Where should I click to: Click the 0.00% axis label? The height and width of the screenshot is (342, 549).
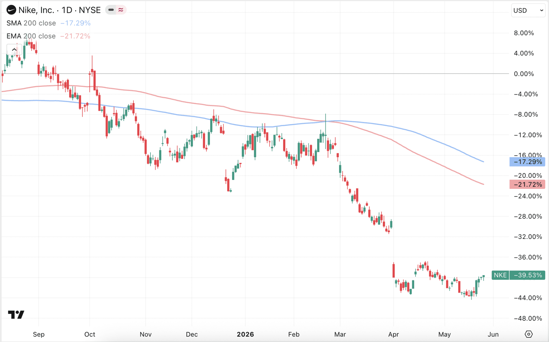coord(524,74)
